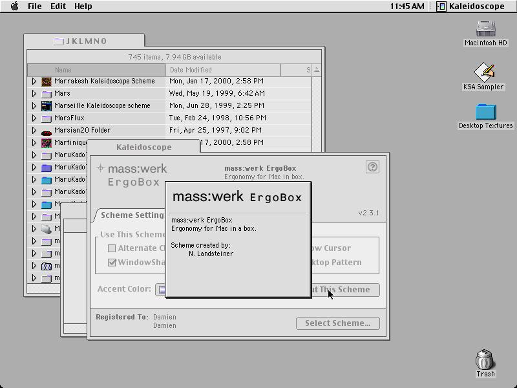Click the MarsFlux folder icon
This screenshot has width=517, height=388.
(47, 118)
